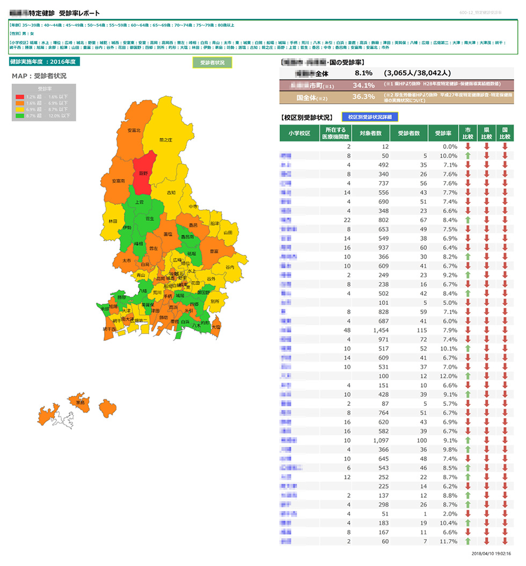Click the green 市比較 arrow in the 249-target row
526x566 pixels.
point(467,275)
